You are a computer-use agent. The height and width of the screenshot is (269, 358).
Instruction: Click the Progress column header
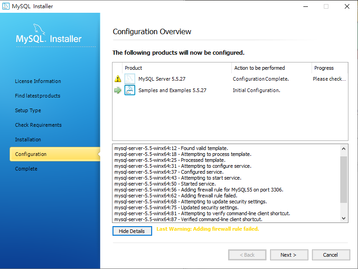pyautogui.click(x=330, y=68)
